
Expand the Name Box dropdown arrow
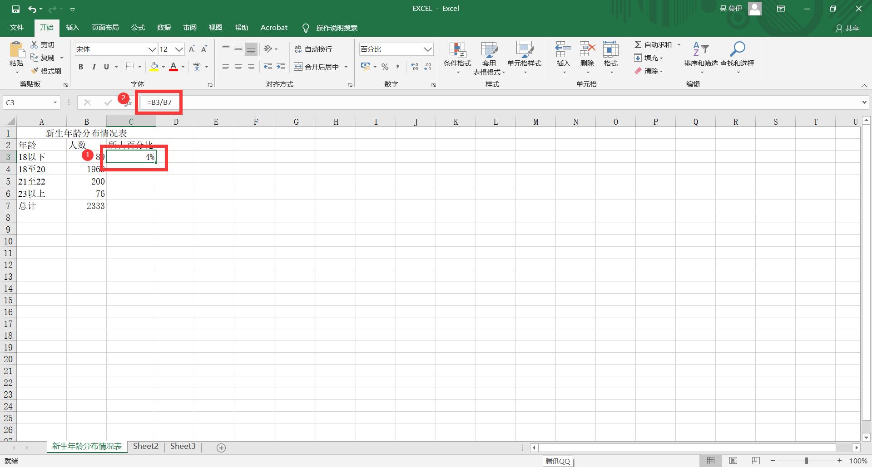point(55,102)
